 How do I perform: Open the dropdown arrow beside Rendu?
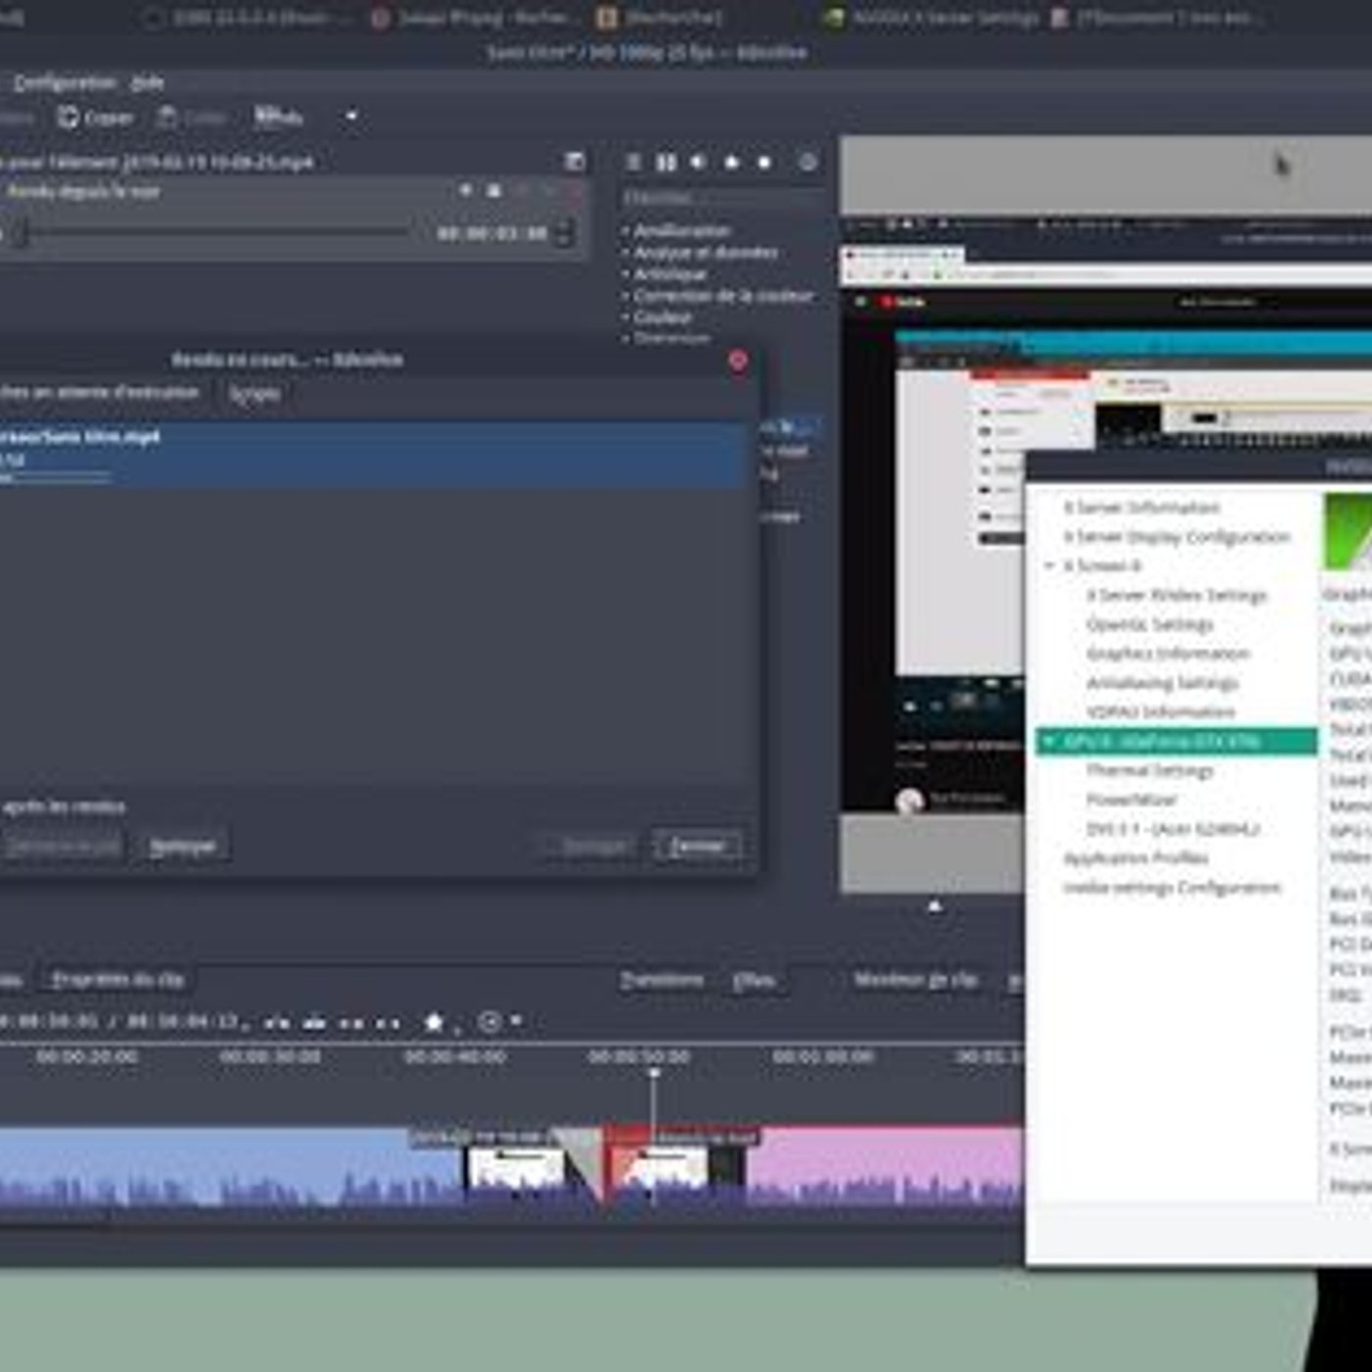point(351,117)
